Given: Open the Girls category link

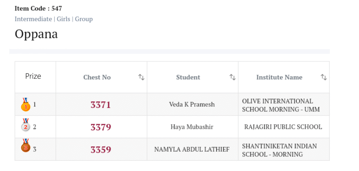Looking at the screenshot, I should (63, 19).
